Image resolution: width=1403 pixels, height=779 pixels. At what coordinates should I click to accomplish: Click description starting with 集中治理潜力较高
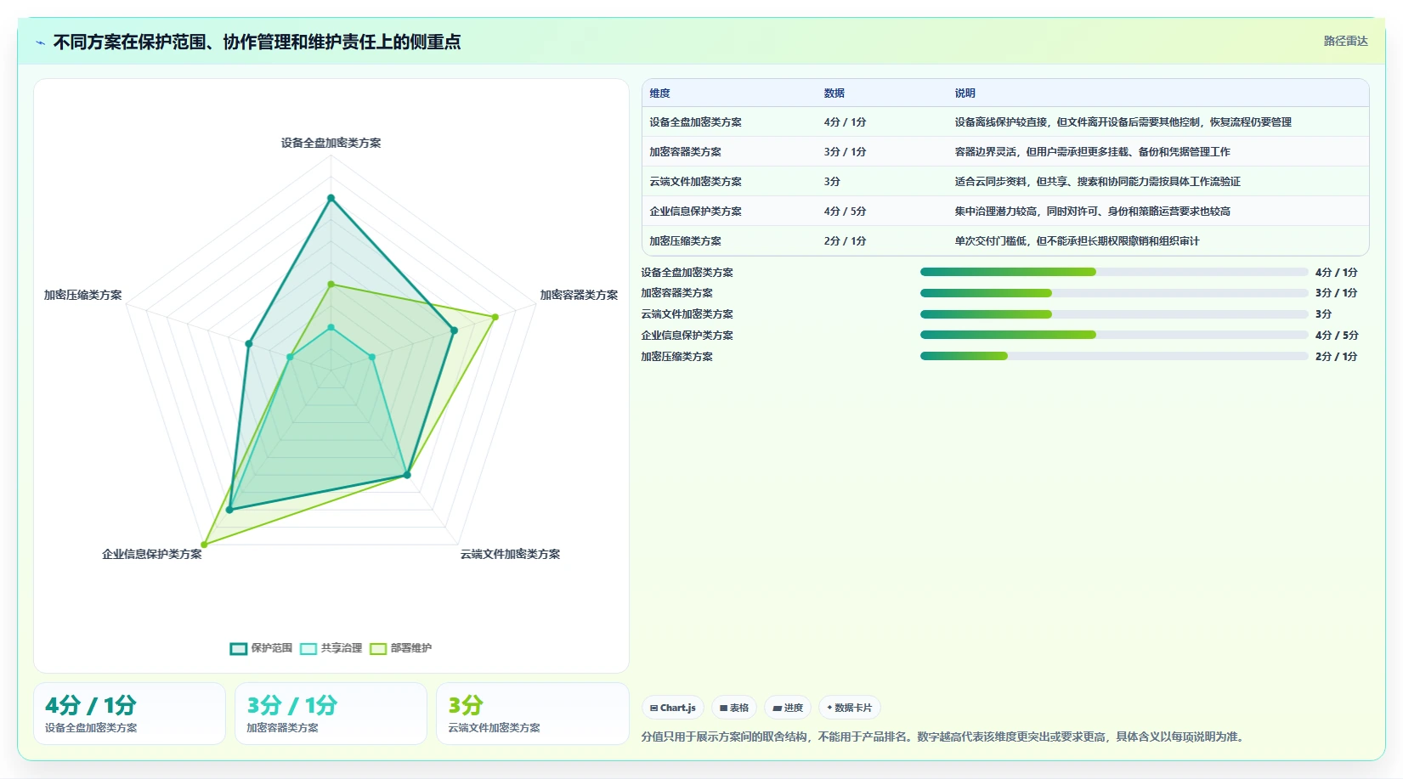[x=1092, y=212]
